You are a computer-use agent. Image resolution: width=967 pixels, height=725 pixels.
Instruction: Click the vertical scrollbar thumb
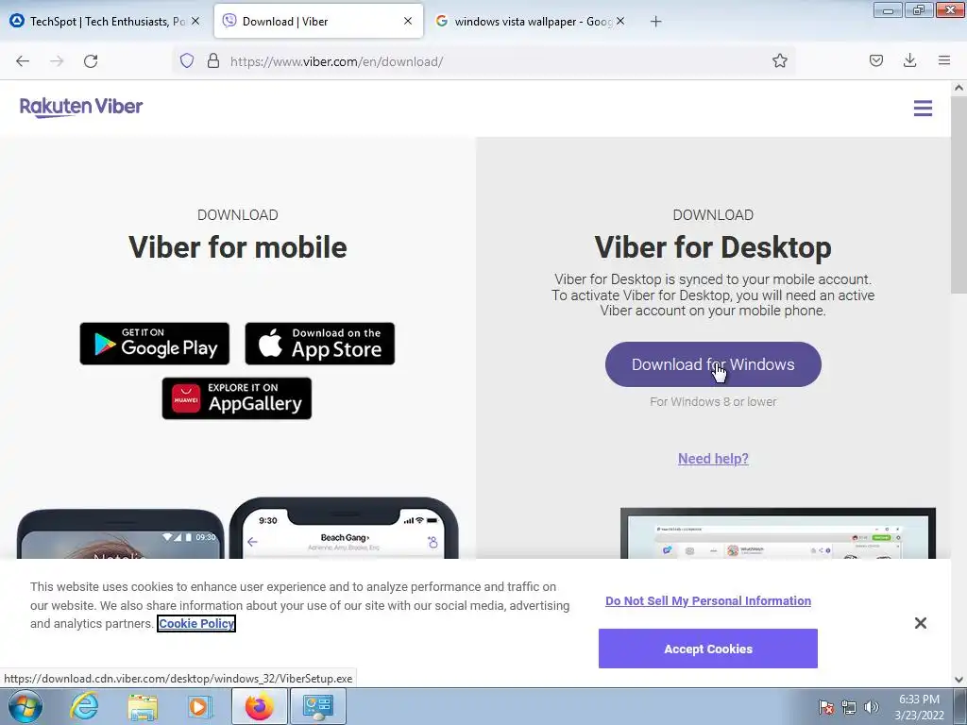point(959,194)
